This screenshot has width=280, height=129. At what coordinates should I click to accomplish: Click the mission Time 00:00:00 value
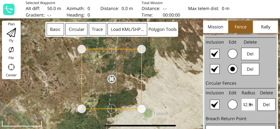(x=171, y=15)
